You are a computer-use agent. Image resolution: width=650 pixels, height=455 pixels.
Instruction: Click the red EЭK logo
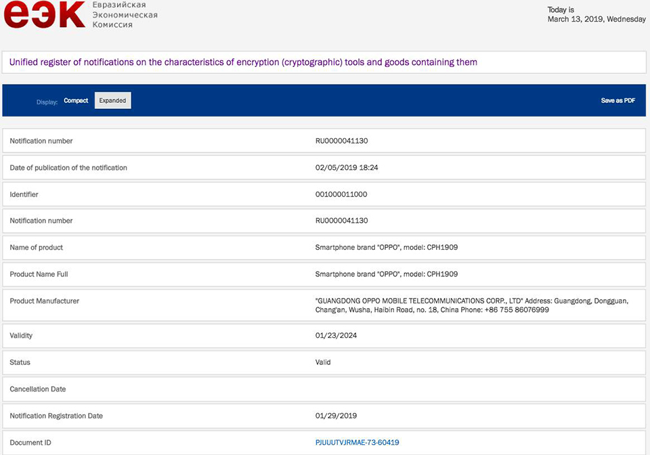click(44, 15)
